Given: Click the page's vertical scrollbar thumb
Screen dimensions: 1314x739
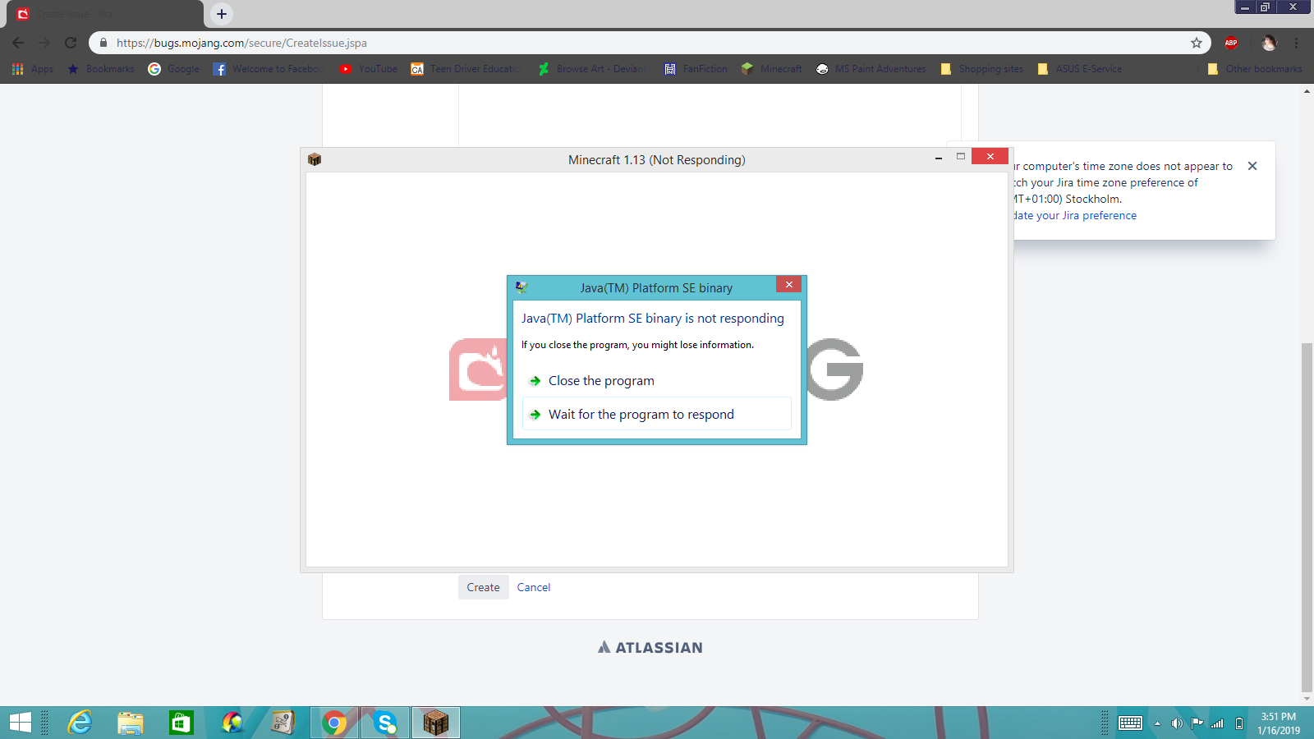Looking at the screenshot, I should pyautogui.click(x=1307, y=517).
